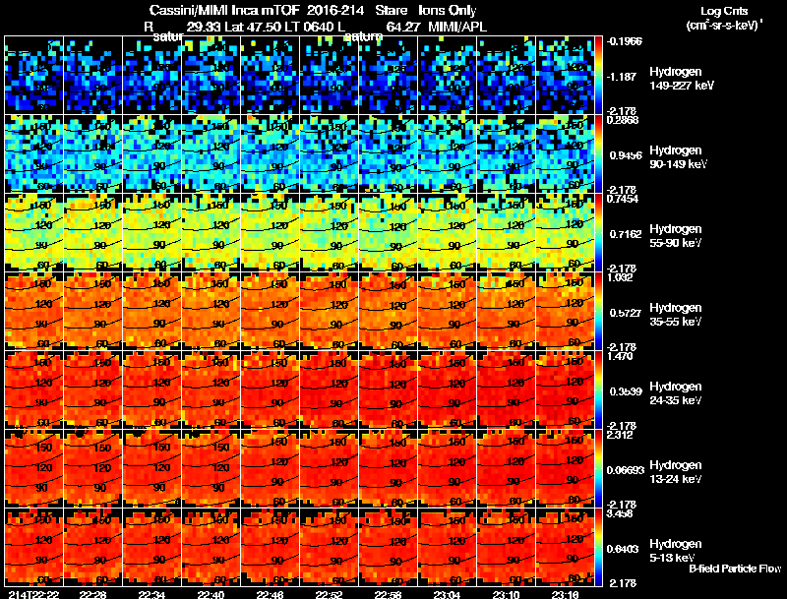The width and height of the screenshot is (787, 599).
Task: Click the '22:40' time axis label
Action: pos(212,594)
